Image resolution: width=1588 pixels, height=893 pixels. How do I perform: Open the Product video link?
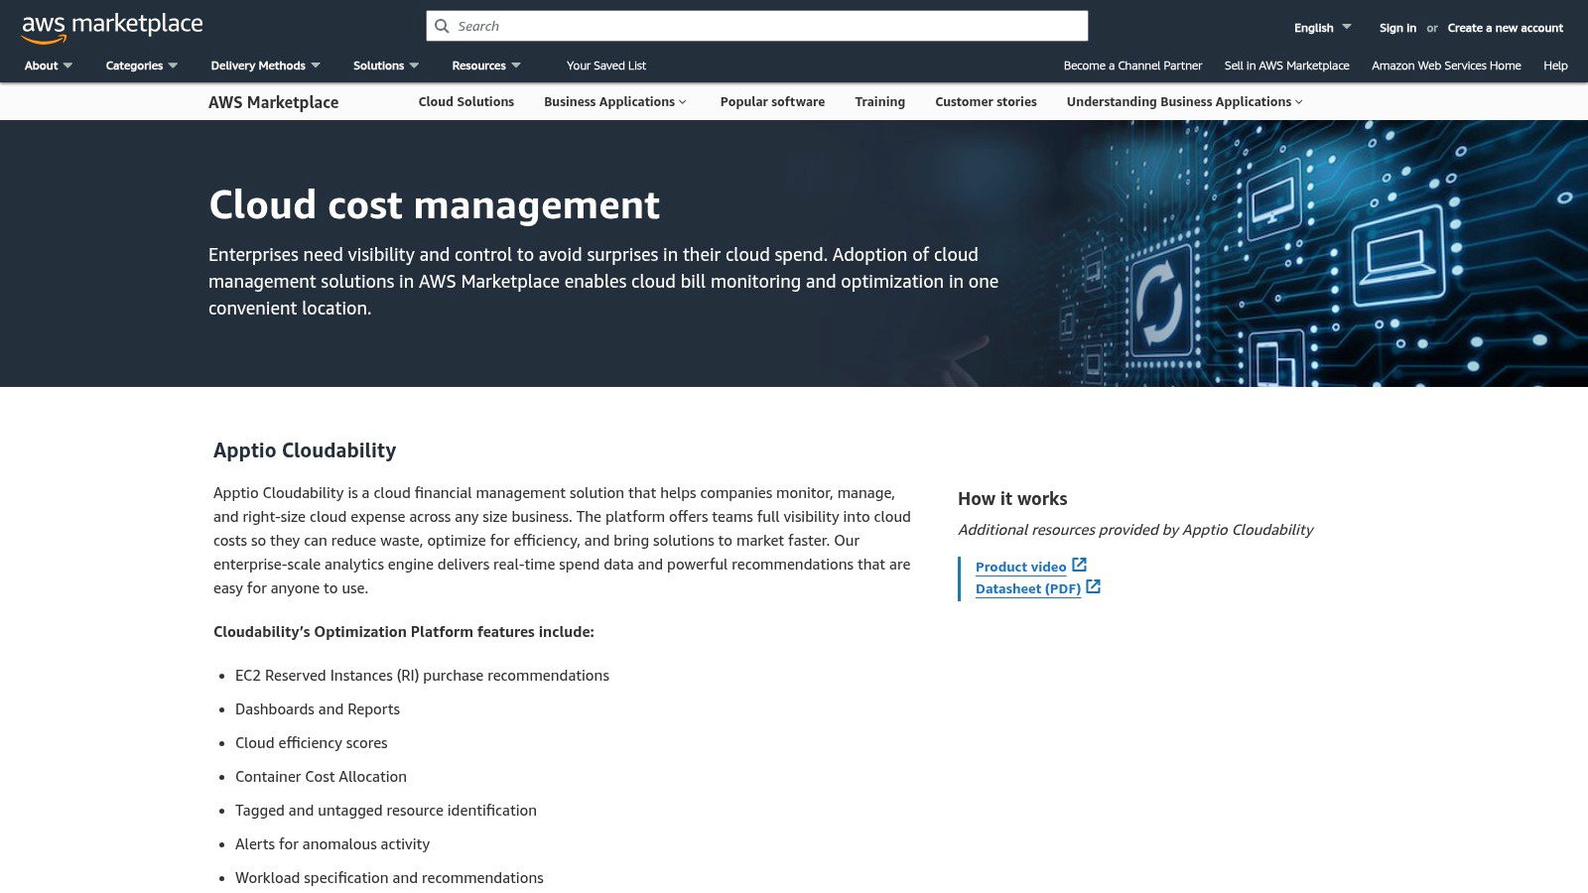[x=1020, y=567]
